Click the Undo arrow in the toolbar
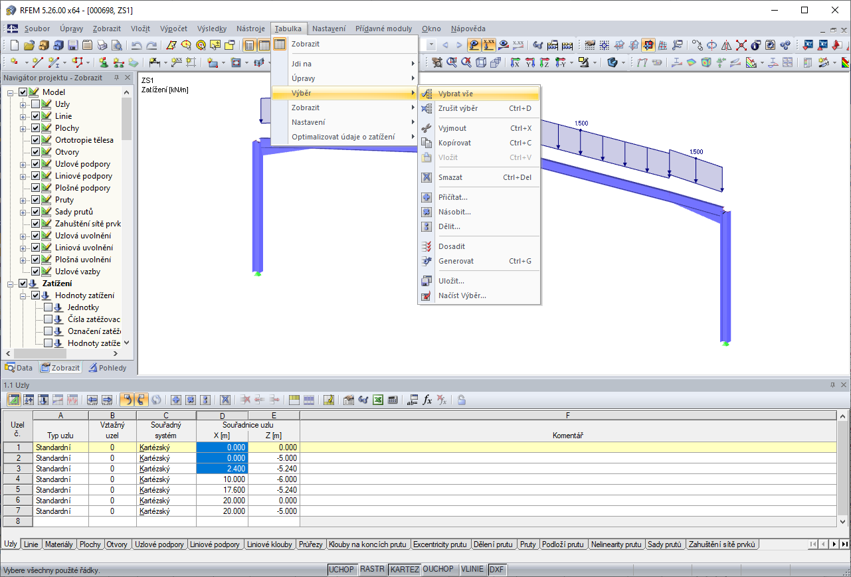 tap(136, 45)
